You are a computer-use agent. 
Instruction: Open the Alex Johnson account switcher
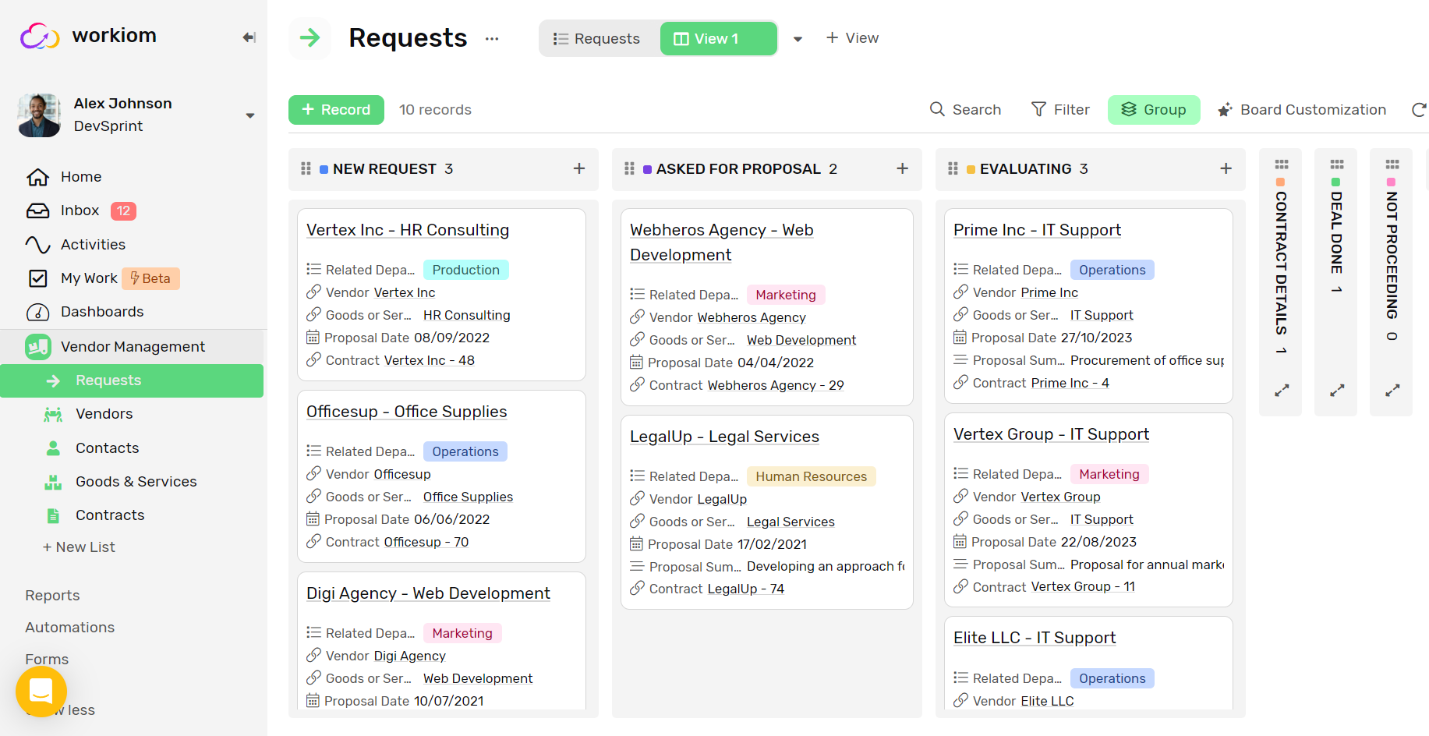click(x=249, y=115)
